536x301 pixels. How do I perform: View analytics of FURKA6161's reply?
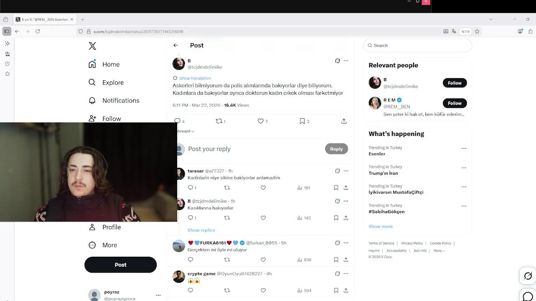pos(304,260)
